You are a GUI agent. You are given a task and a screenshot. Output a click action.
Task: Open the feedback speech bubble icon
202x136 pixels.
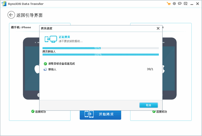click(180, 4)
